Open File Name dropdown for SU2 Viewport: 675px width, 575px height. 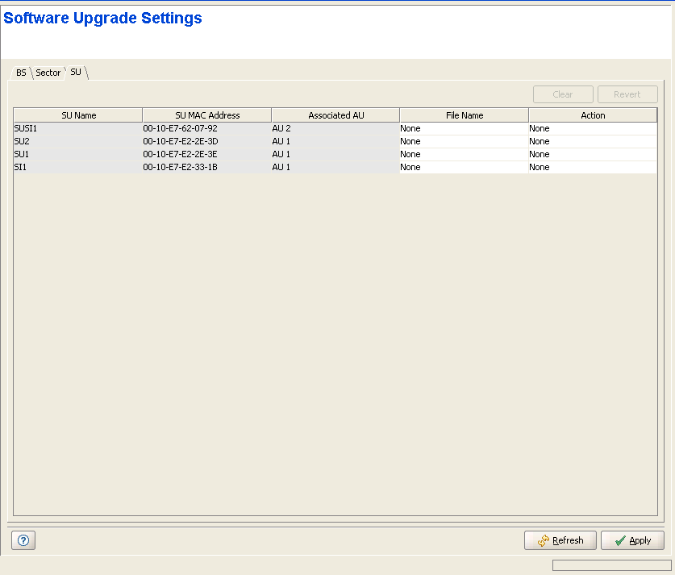point(464,141)
